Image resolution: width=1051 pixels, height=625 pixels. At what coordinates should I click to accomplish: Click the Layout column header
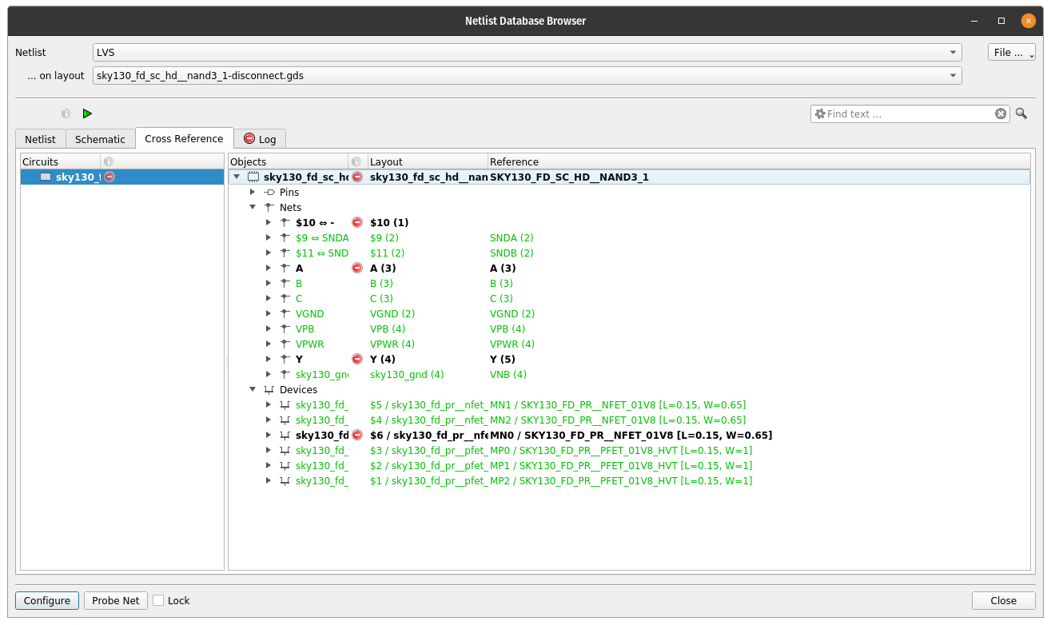[x=428, y=161]
